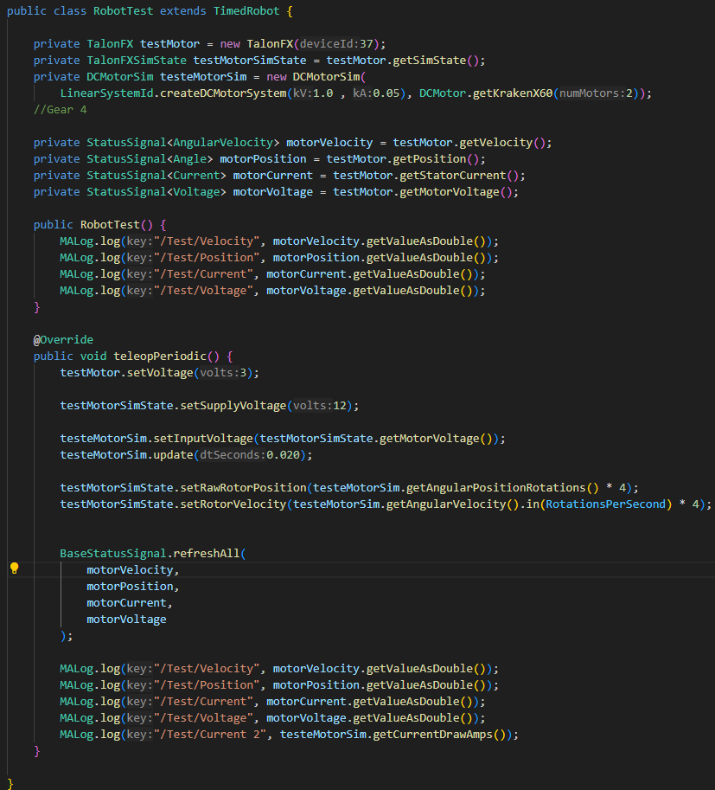Image resolution: width=715 pixels, height=790 pixels.
Task: Click the teleopPeriodic method name
Action: coord(160,356)
